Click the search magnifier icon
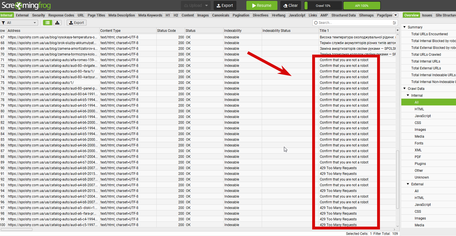Screen dimensions: 456x236 [x=316, y=23]
